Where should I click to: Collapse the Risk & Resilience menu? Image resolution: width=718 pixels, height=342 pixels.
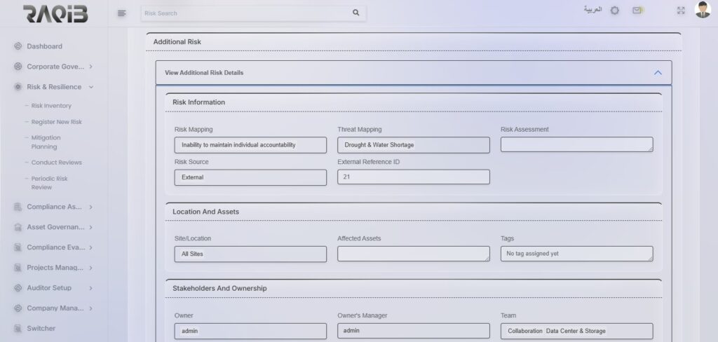[91, 87]
